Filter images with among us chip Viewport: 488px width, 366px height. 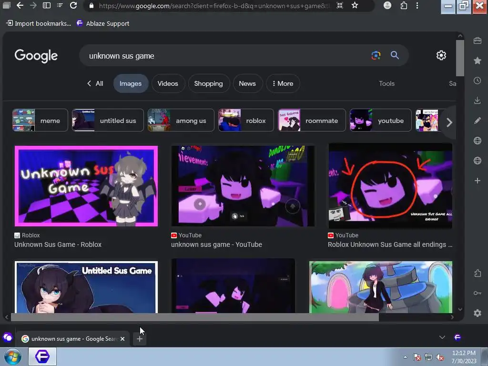(x=181, y=120)
